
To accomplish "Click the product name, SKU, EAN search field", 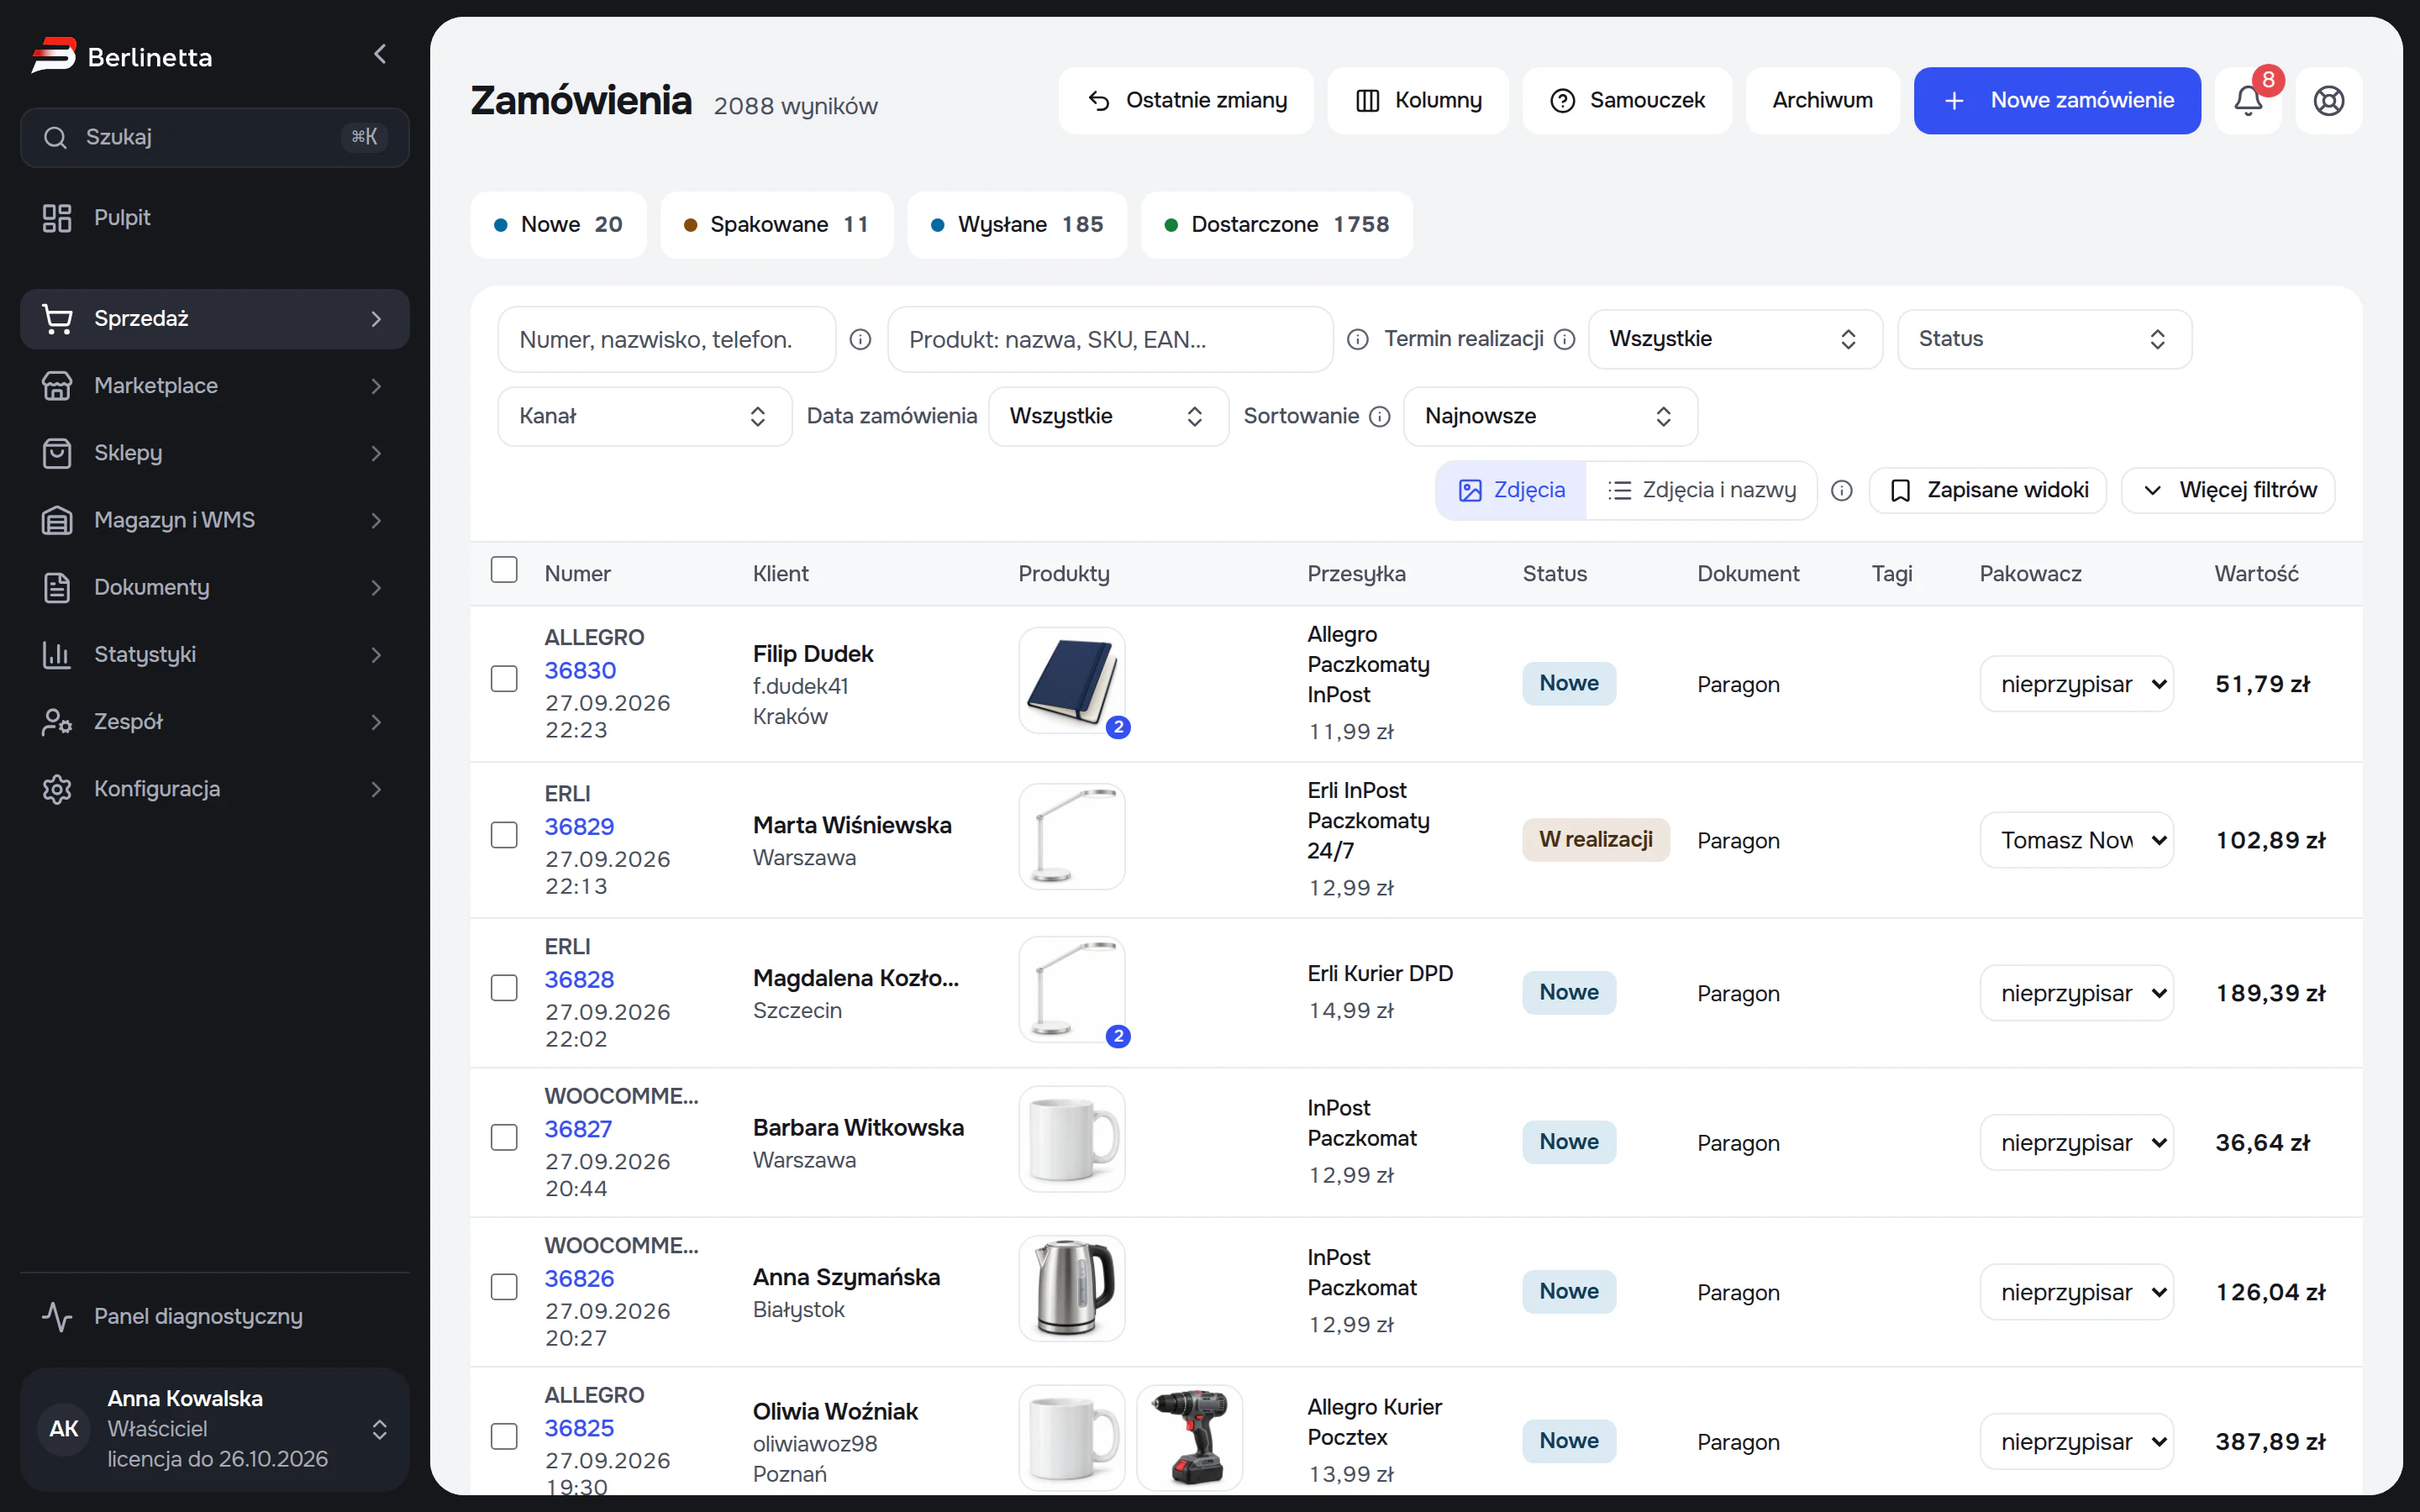I will pos(1110,339).
